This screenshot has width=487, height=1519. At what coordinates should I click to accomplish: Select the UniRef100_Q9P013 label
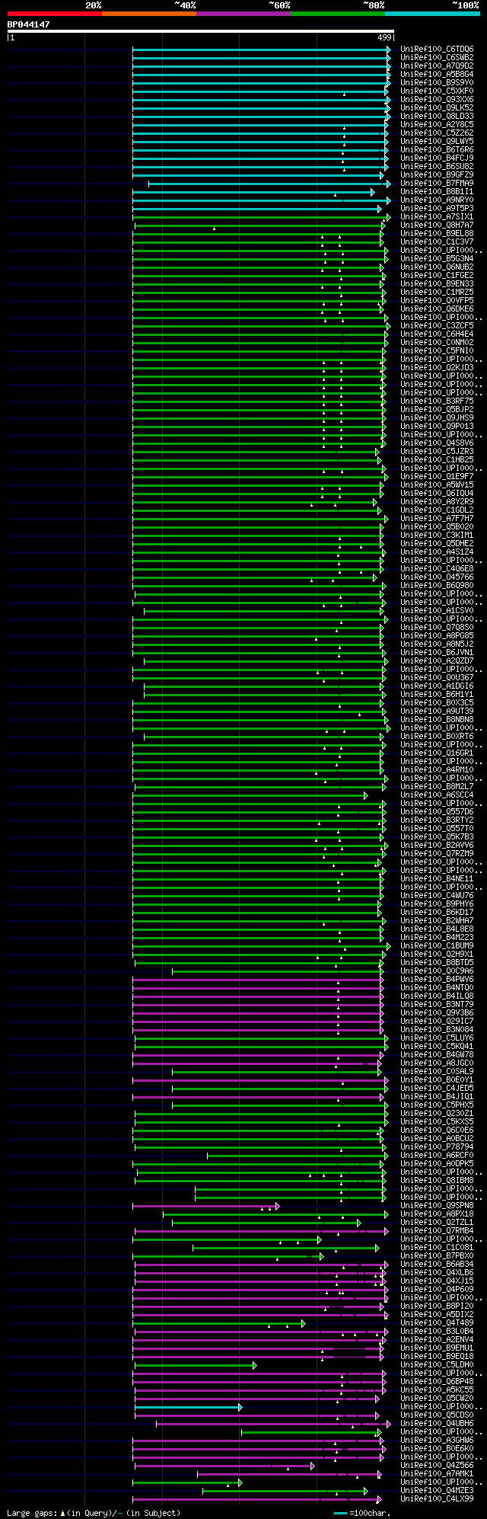[437, 426]
